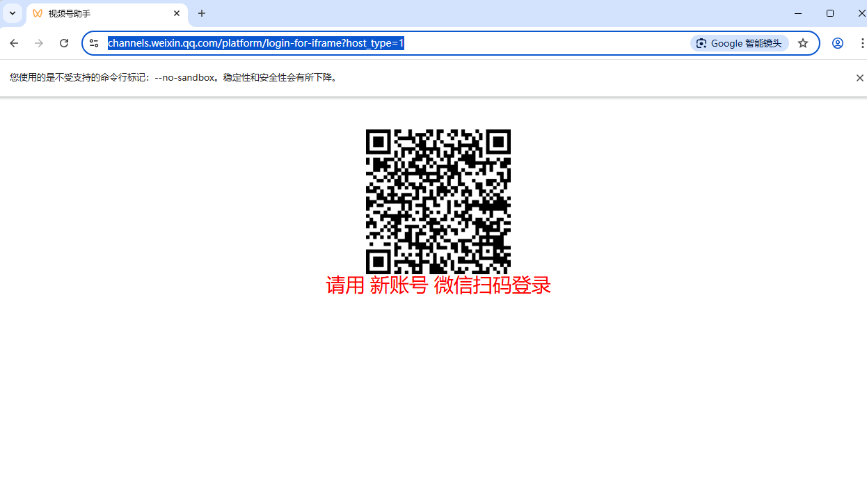Switch to the 视频号助手 tab

pos(97,14)
